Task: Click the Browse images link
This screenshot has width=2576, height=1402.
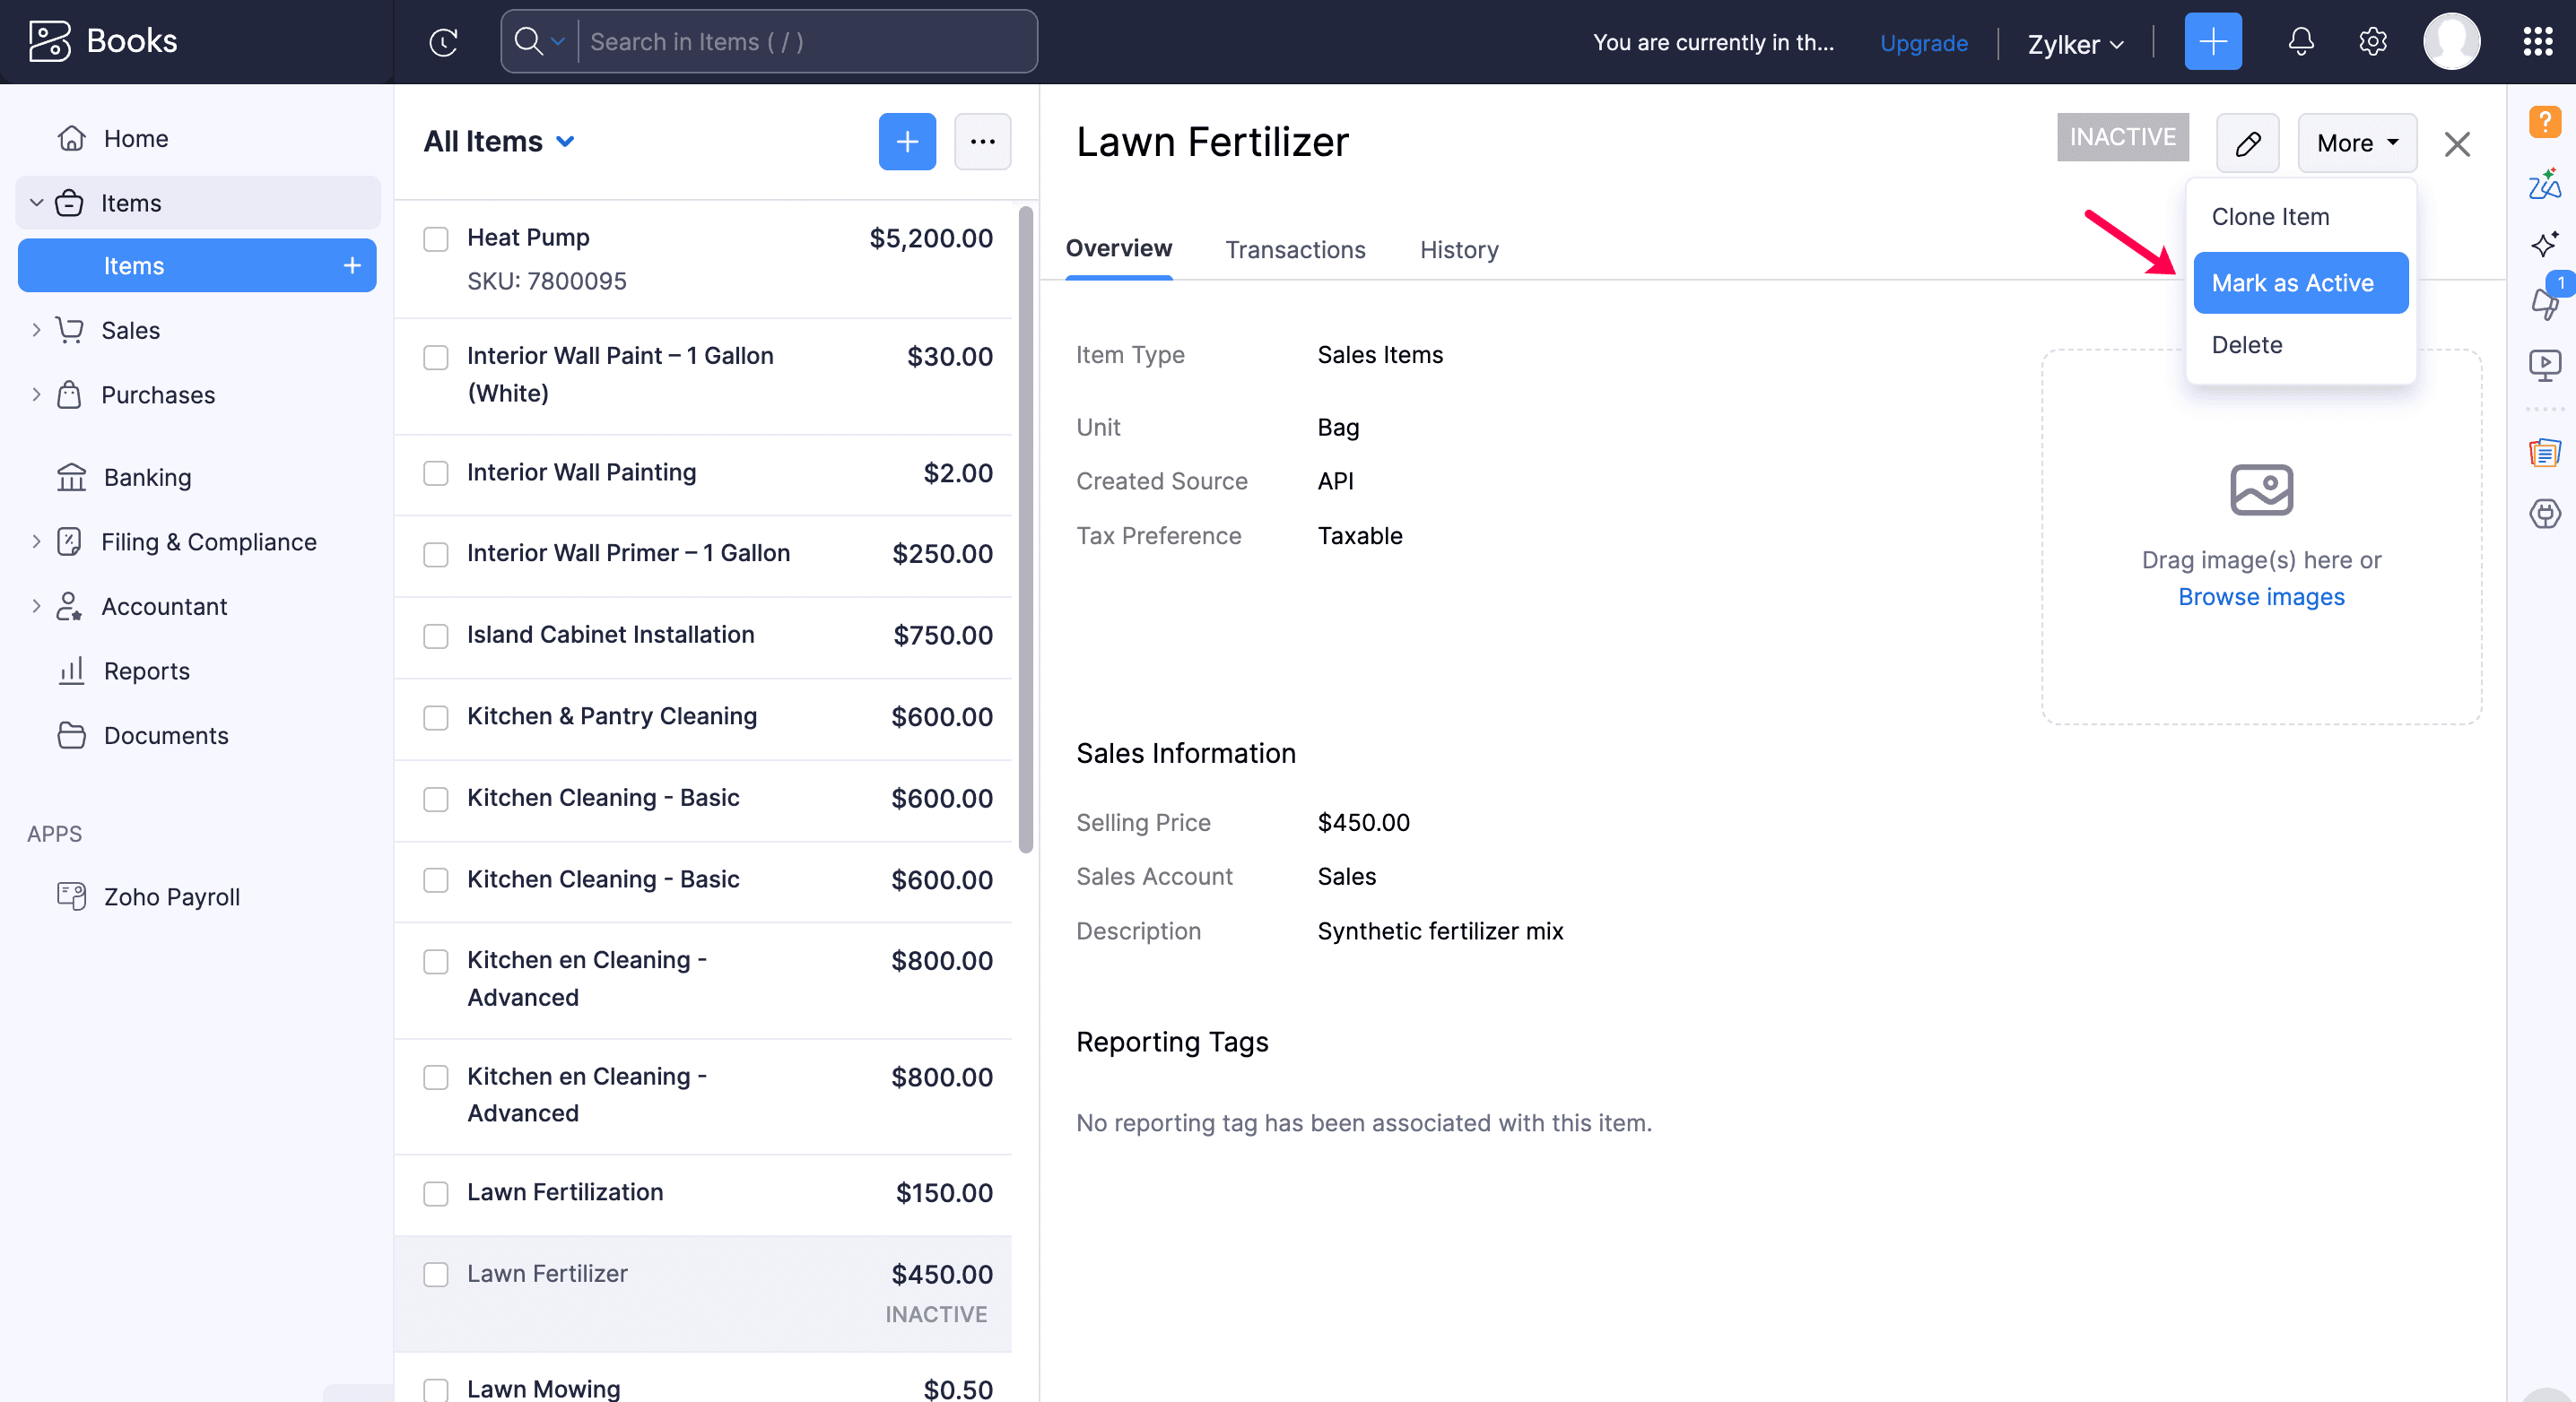Action: pos(2260,597)
